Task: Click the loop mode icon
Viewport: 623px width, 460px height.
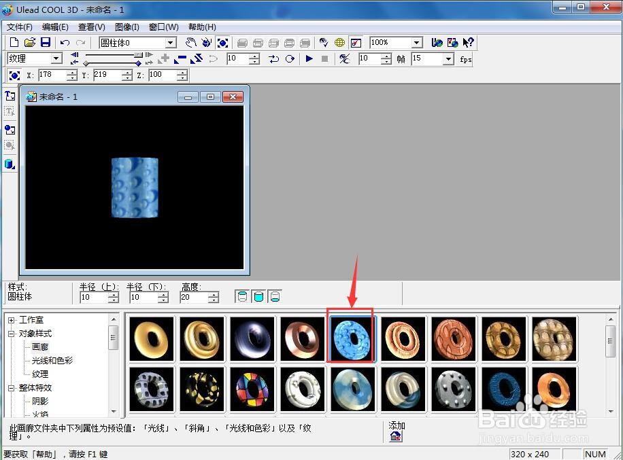Action: point(274,59)
